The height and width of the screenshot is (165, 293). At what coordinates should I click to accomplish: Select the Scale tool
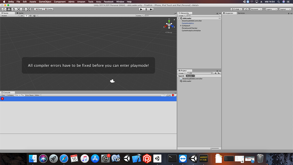click(x=19, y=9)
